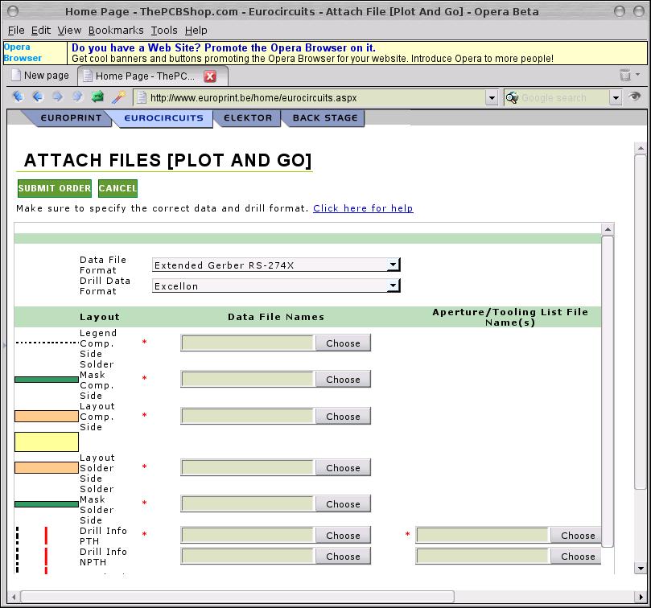Open the EUROCIRCUITS site tab
Image resolution: width=651 pixels, height=608 pixels.
[x=163, y=118]
